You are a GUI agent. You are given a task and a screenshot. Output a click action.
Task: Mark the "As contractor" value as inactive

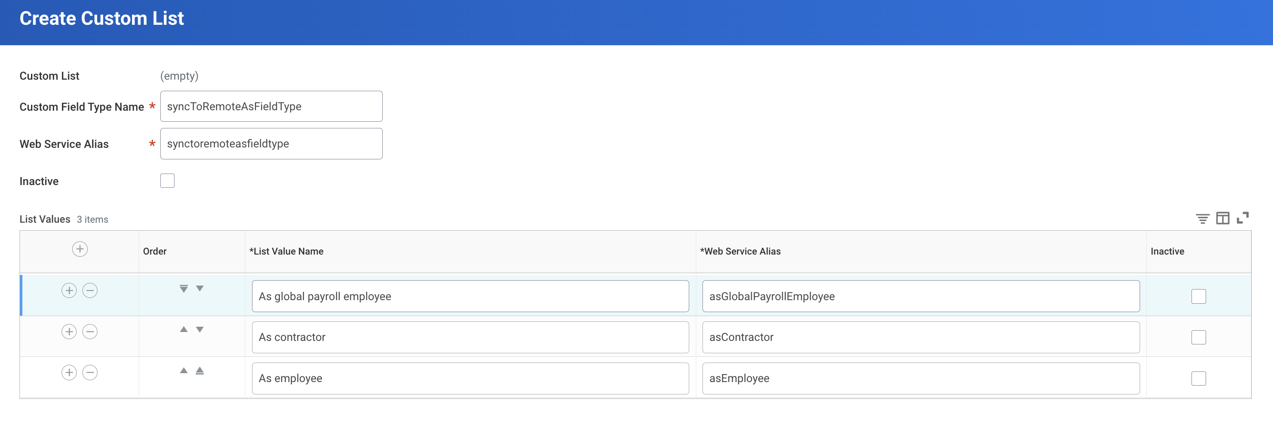click(x=1199, y=337)
